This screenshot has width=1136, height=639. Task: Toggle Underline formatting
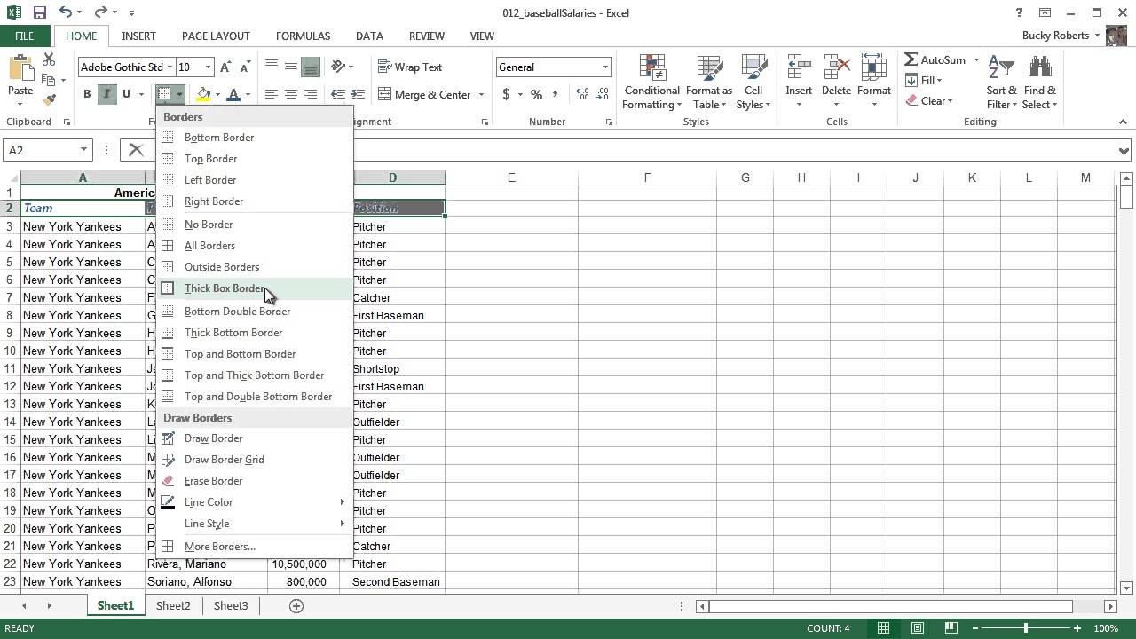[126, 94]
